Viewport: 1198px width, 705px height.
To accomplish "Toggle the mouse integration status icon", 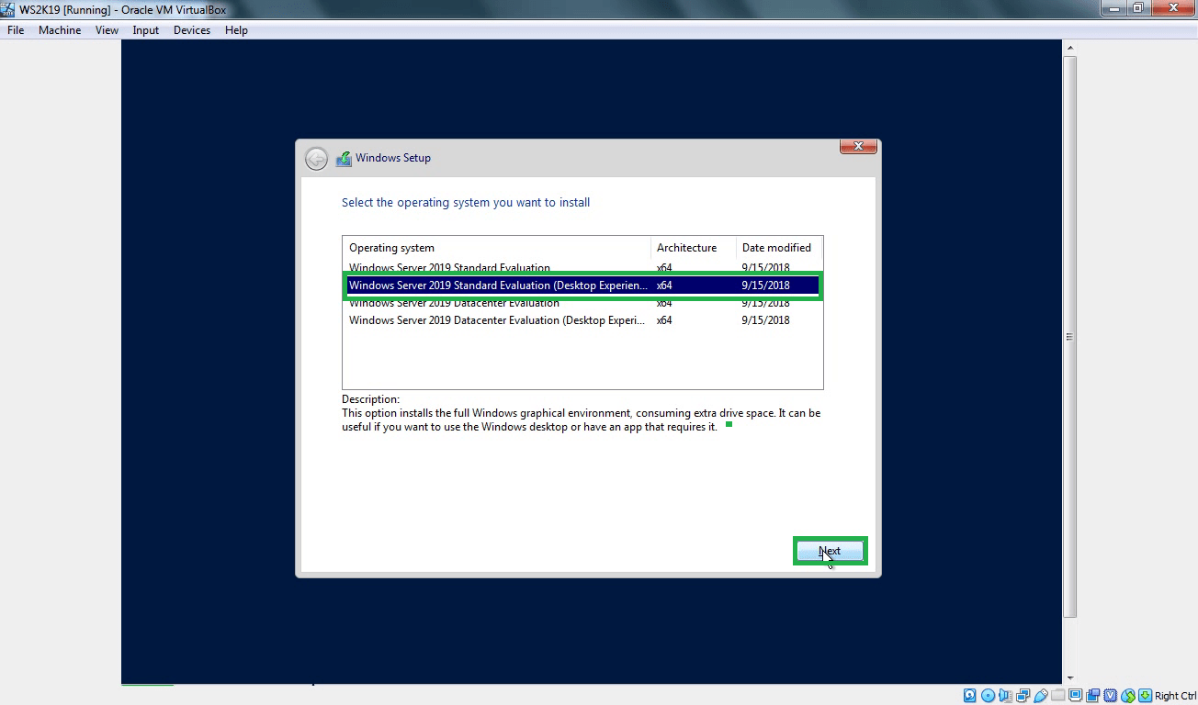I will [1128, 696].
